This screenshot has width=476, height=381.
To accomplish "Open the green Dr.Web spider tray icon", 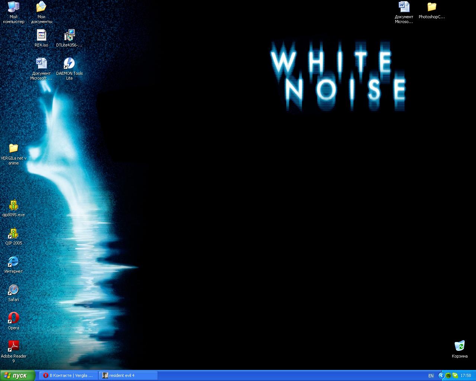I will (448, 376).
